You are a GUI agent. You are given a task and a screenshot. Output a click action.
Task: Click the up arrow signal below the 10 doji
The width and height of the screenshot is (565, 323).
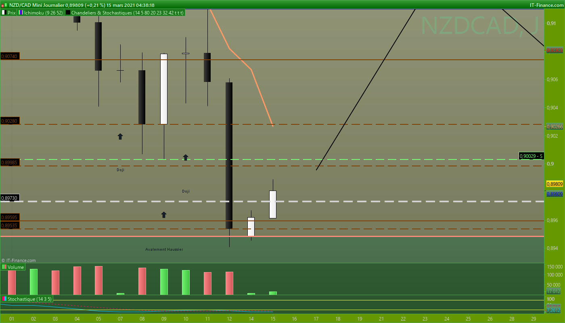pos(186,157)
